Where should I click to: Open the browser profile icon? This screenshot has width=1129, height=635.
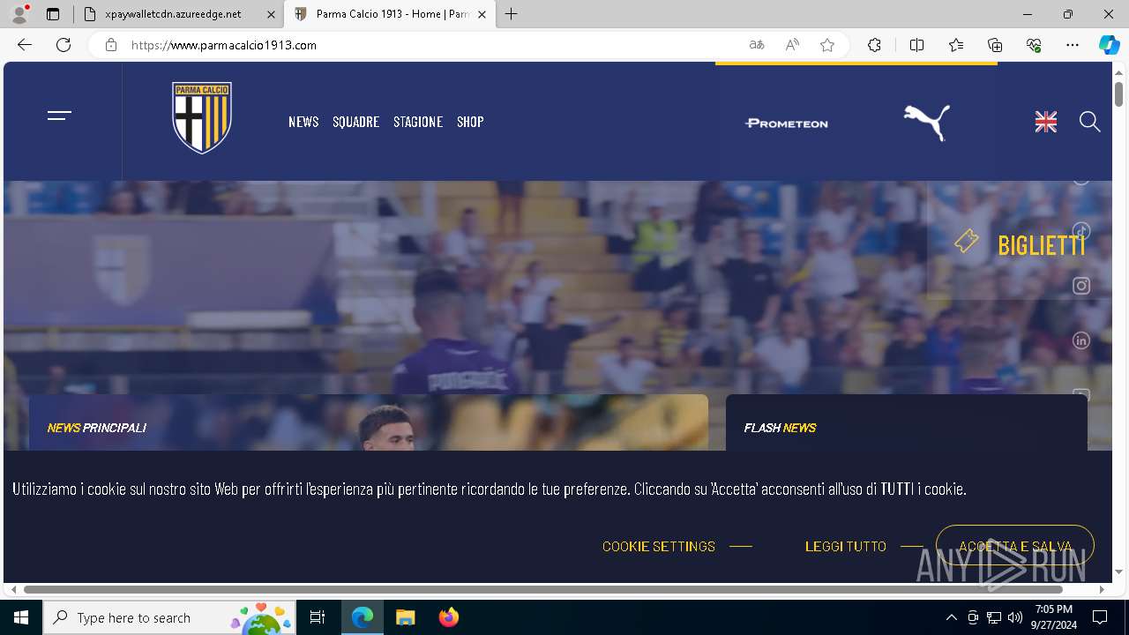[x=19, y=14]
